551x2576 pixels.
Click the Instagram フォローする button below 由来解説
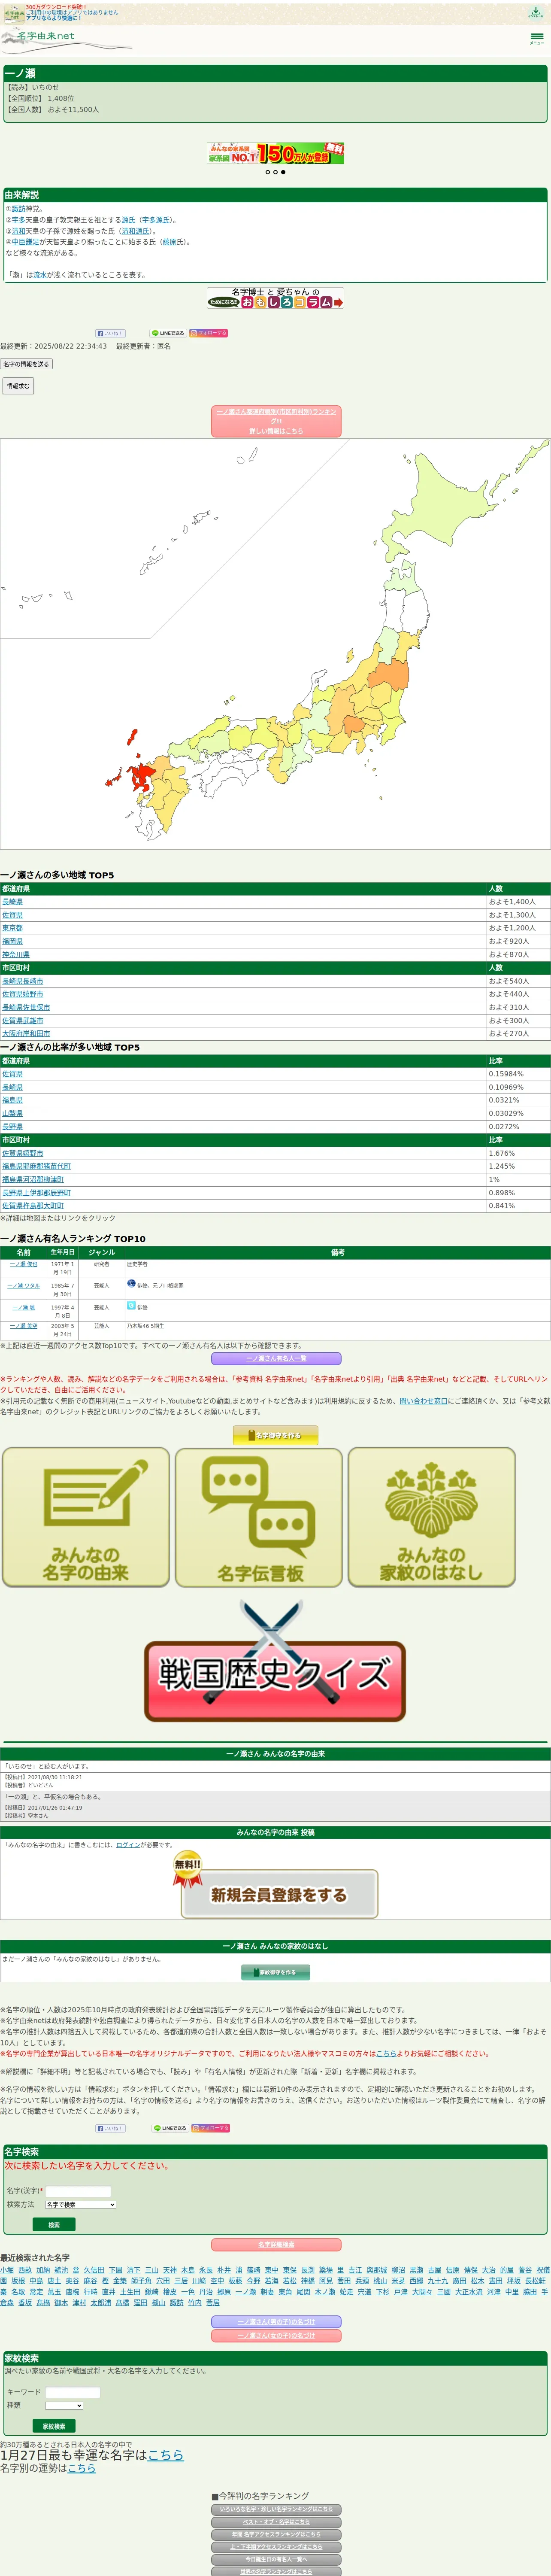pos(209,333)
